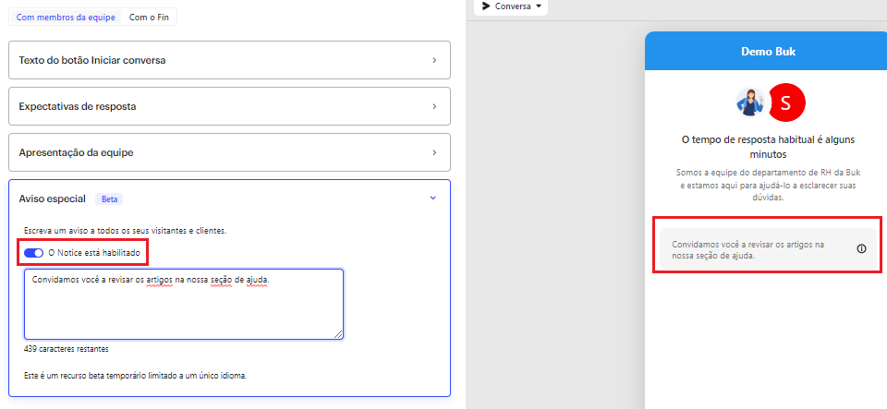This screenshot has height=409, width=887.
Task: Collapse the "Aviso especial" section chevron
Action: click(x=433, y=198)
